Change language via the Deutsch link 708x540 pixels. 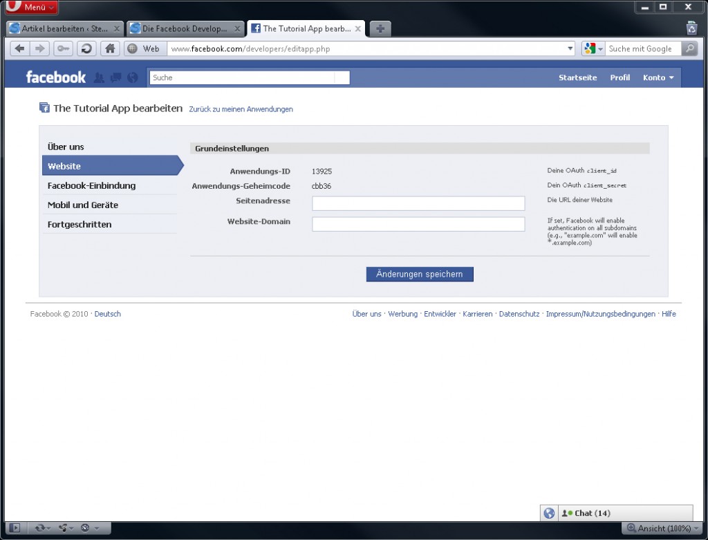pyautogui.click(x=107, y=314)
